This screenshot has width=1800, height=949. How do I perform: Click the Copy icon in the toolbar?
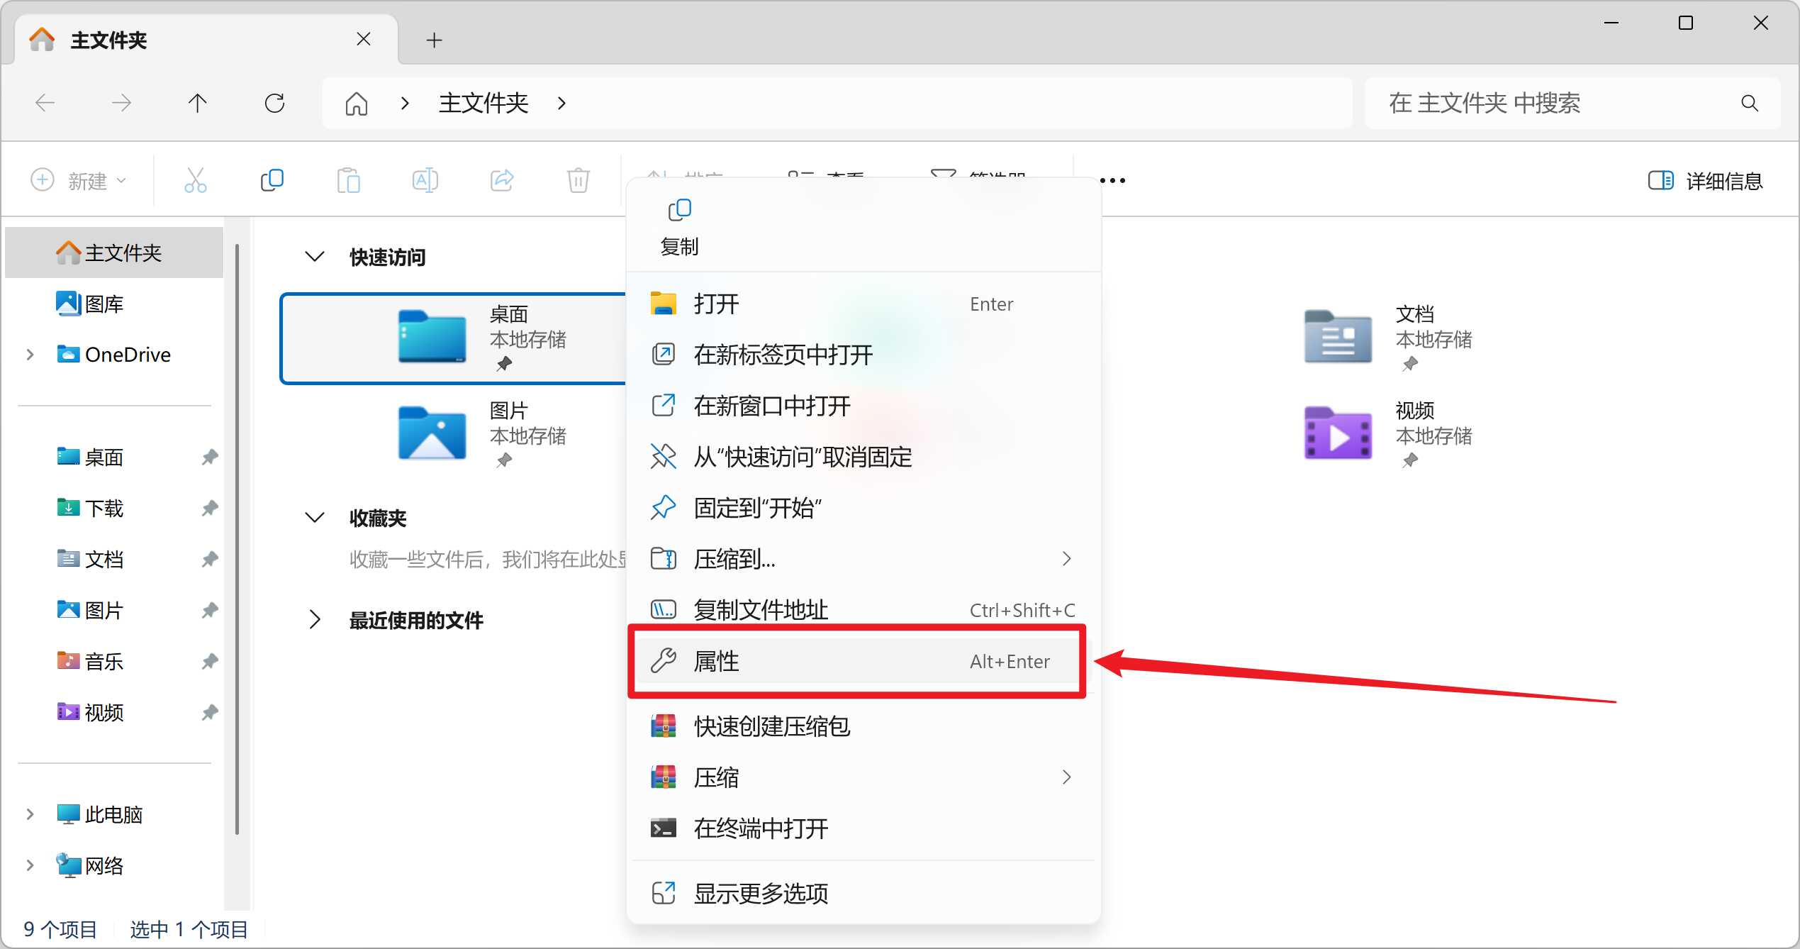(272, 180)
